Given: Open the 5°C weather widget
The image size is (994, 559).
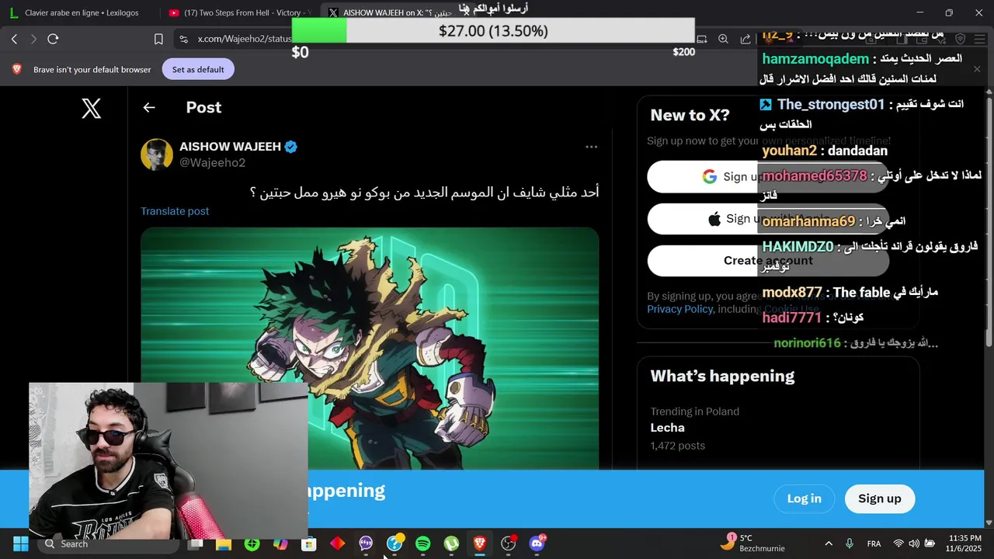Looking at the screenshot, I should pos(752,543).
